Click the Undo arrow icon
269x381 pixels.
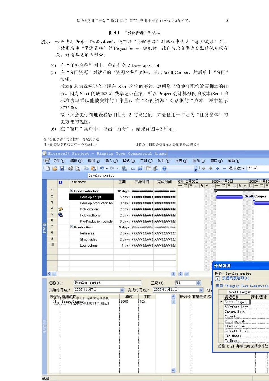coord(102,168)
